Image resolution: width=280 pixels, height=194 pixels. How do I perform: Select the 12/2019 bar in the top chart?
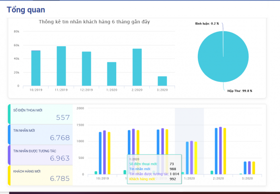(86, 68)
